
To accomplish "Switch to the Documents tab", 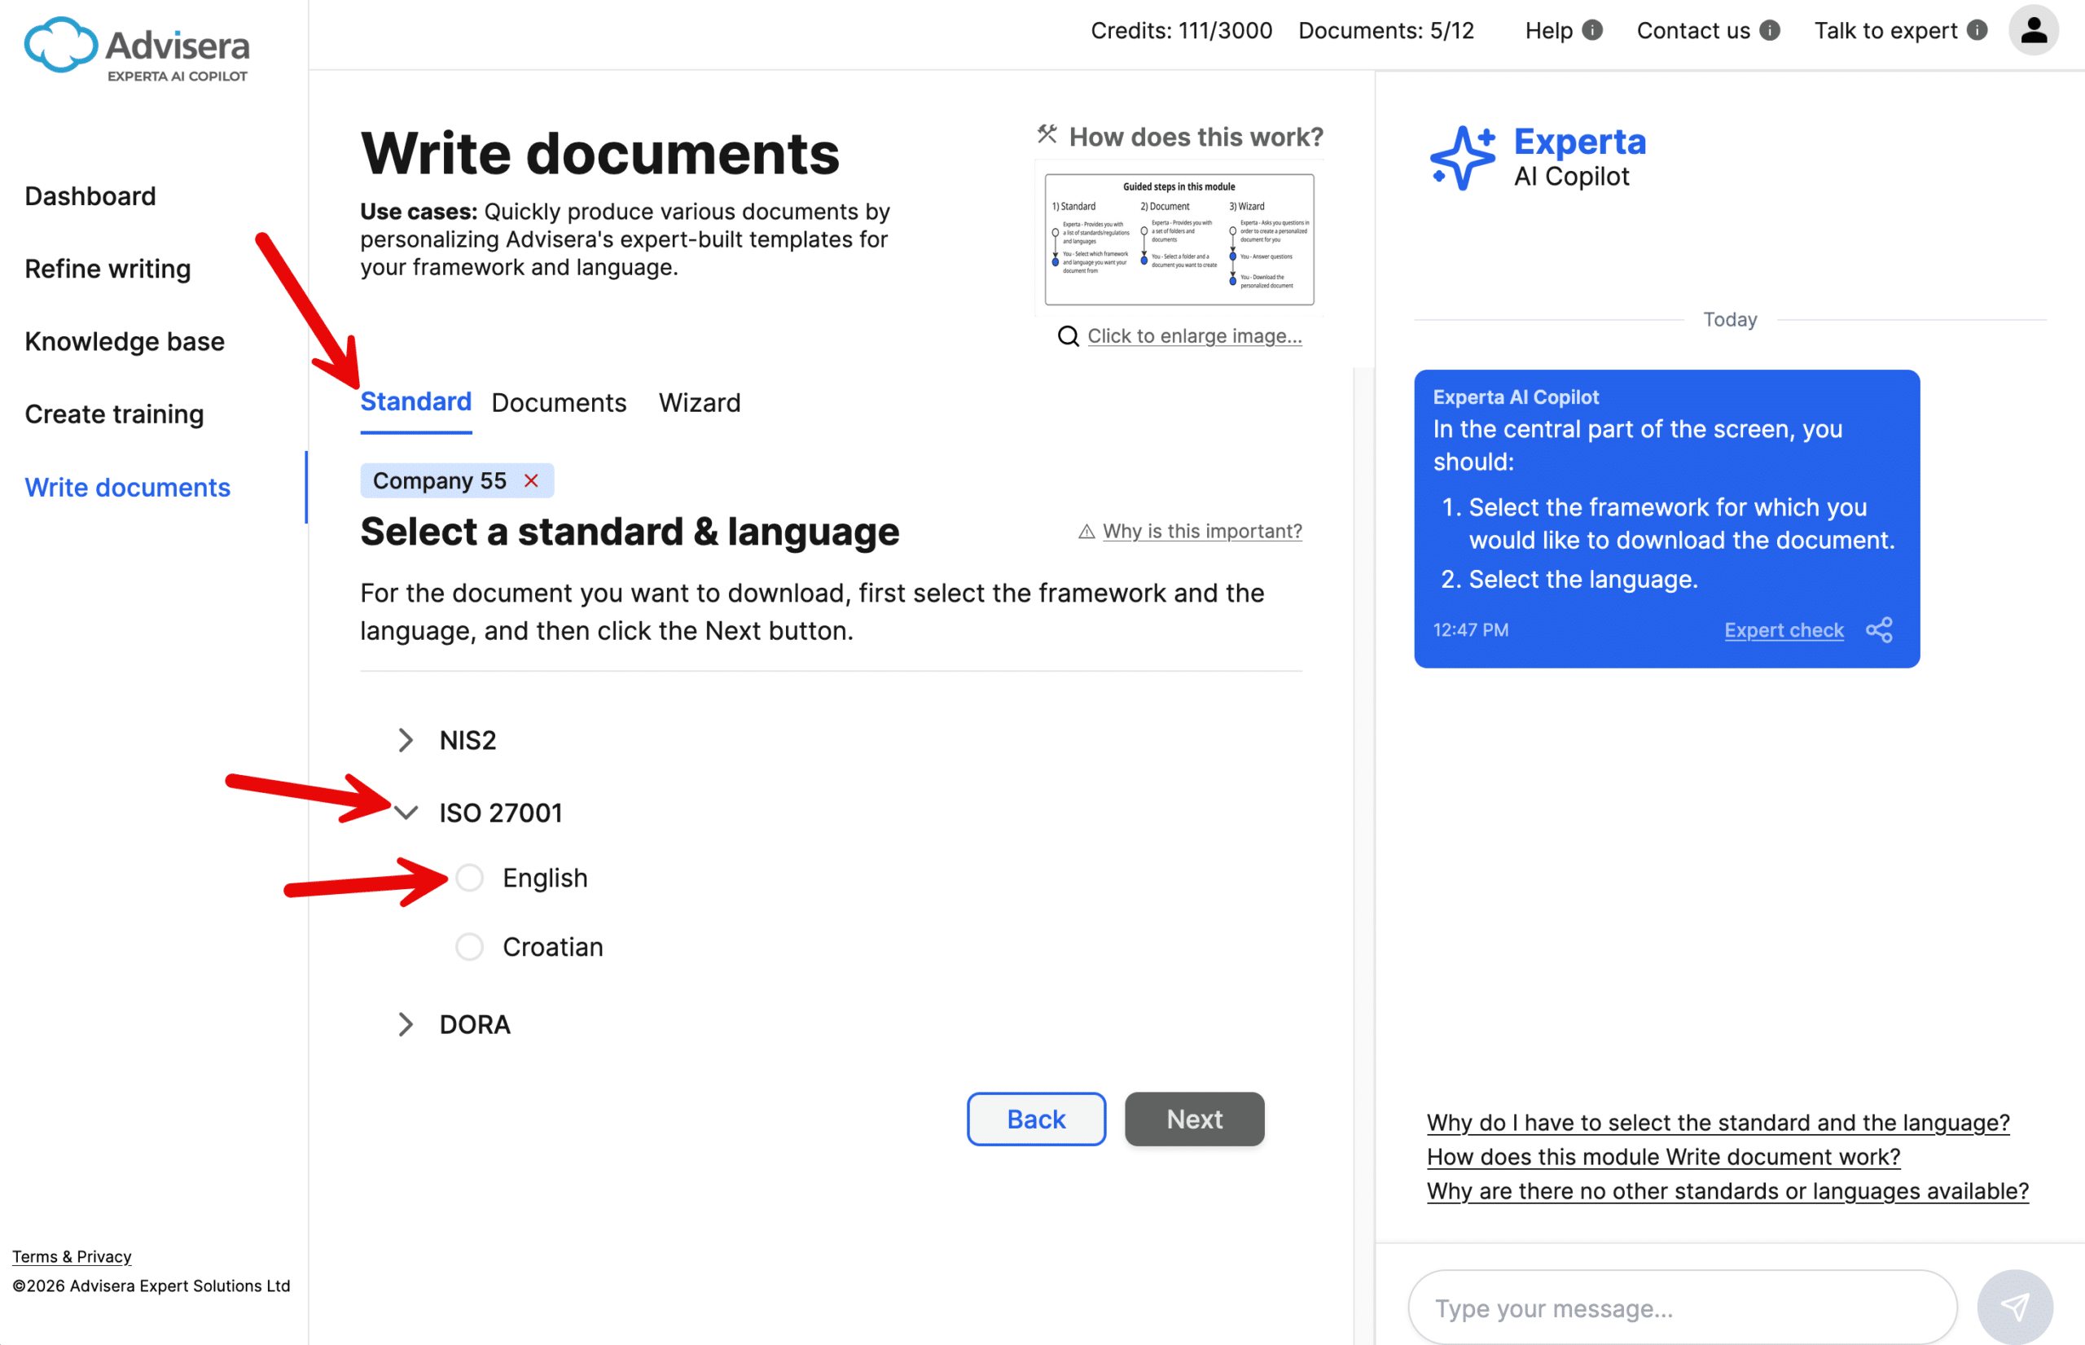I will click(558, 403).
